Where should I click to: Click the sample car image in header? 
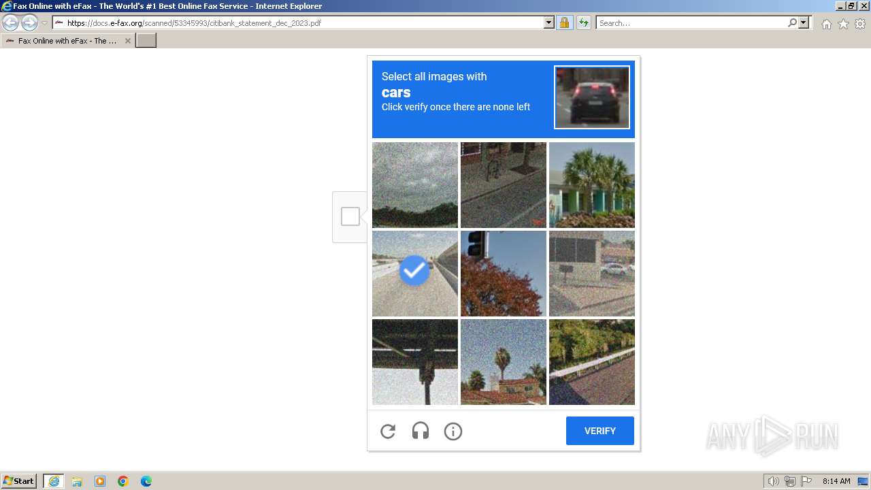(592, 97)
